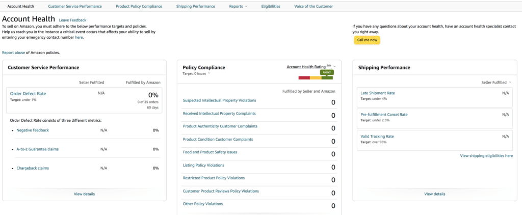Screen dimensions: 522x215
Task: Click the red segment of health rating bar
Action: point(304,78)
